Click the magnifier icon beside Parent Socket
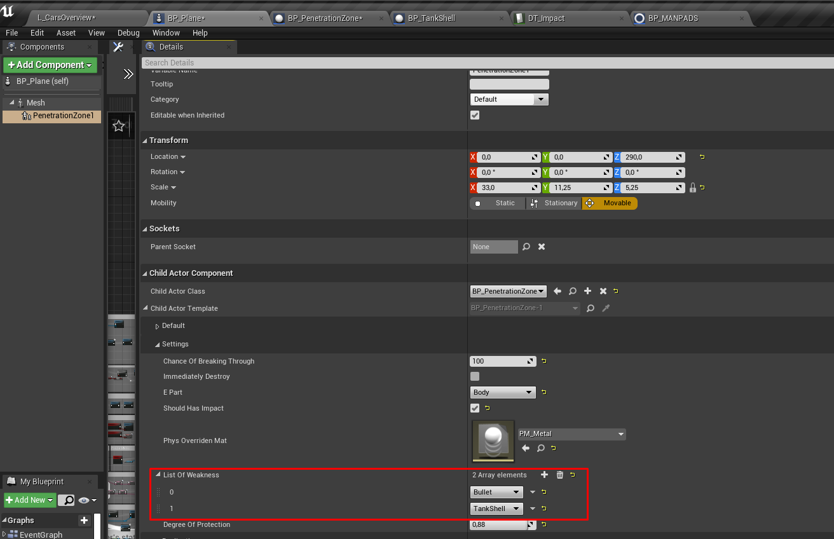The height and width of the screenshot is (539, 834). click(526, 247)
